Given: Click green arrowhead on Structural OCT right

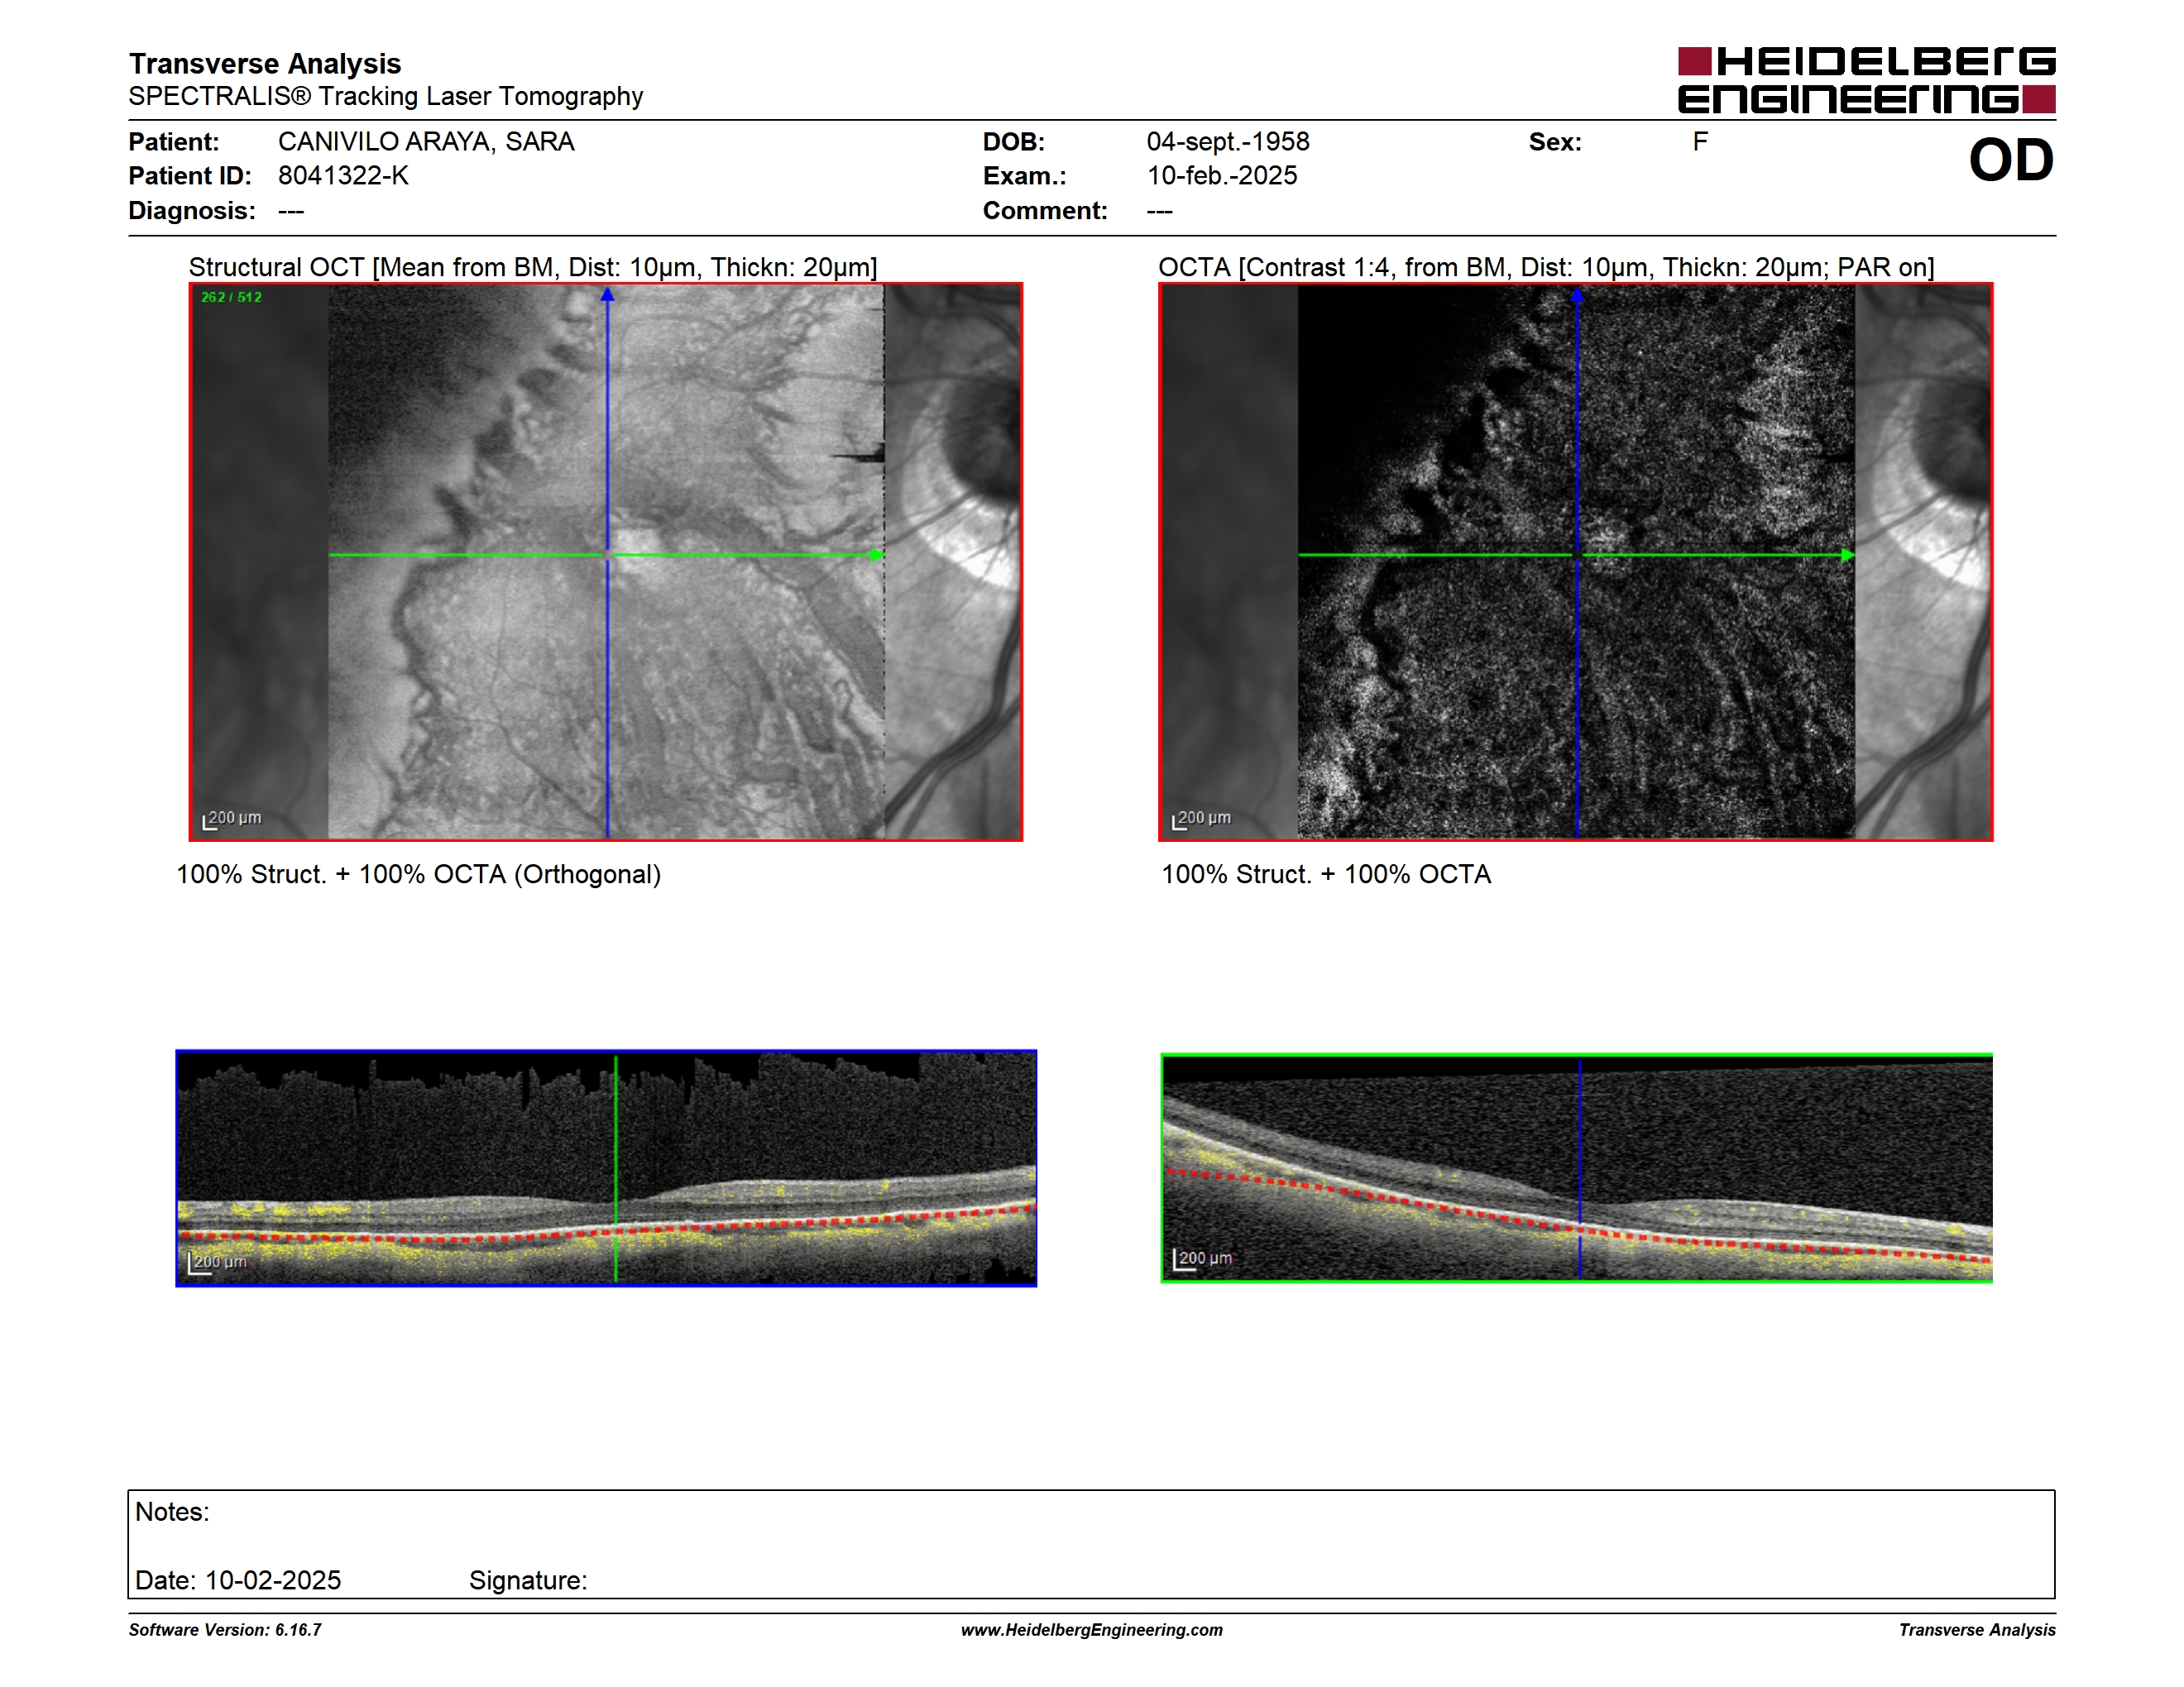Looking at the screenshot, I should click(x=877, y=555).
